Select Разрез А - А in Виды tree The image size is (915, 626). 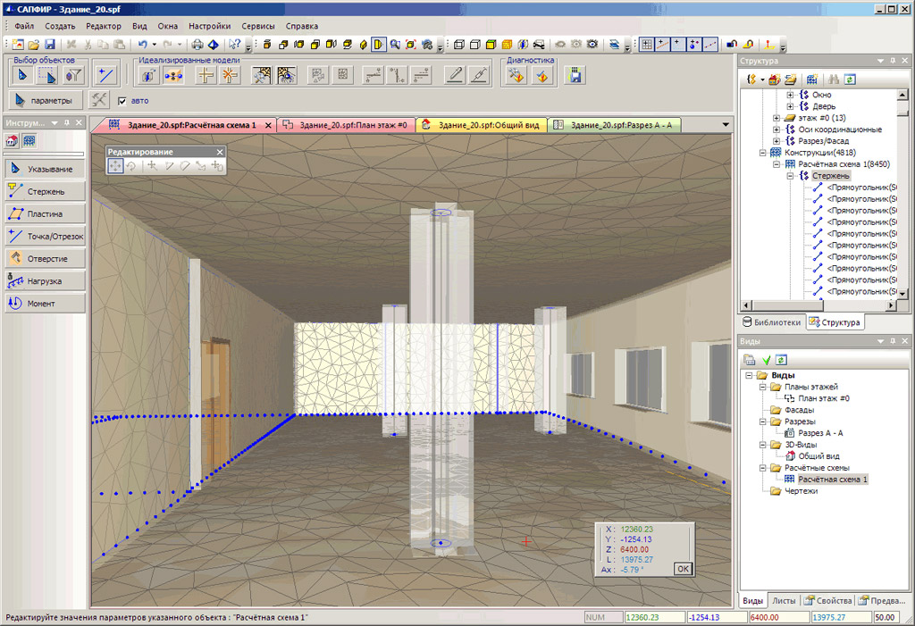pyautogui.click(x=819, y=432)
